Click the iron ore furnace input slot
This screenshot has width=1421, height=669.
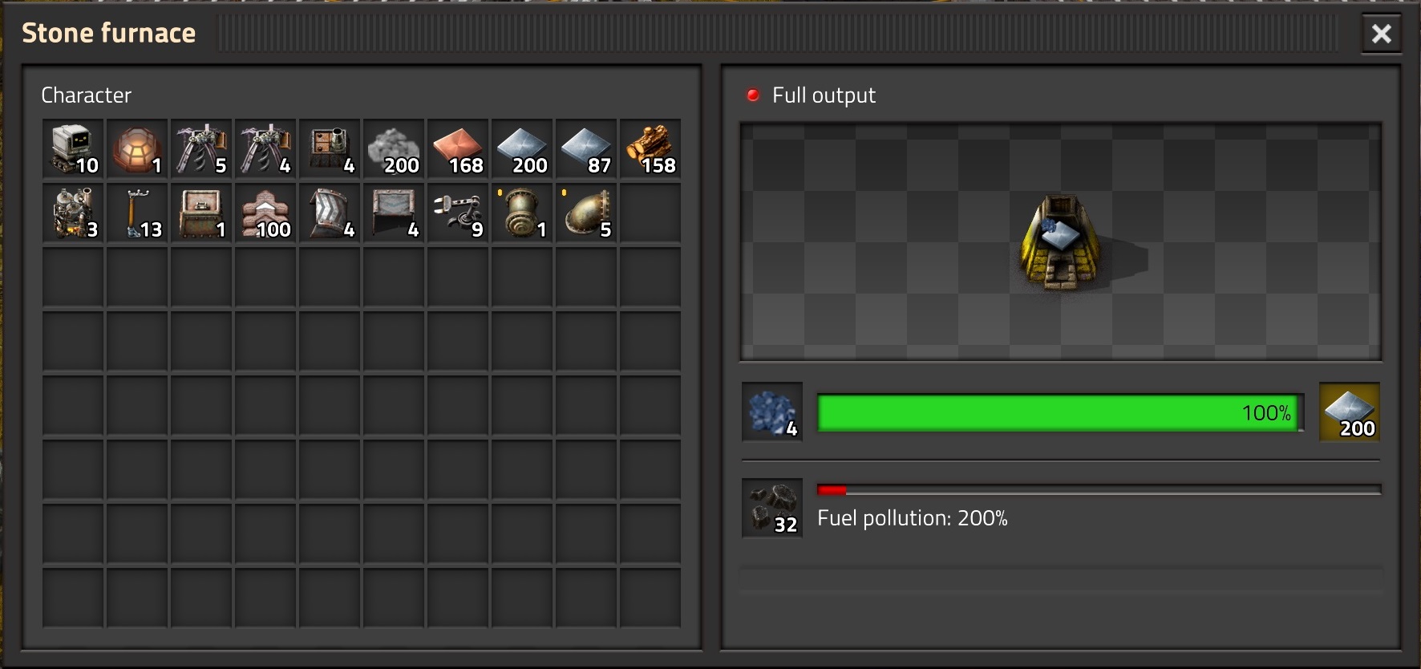[x=772, y=412]
